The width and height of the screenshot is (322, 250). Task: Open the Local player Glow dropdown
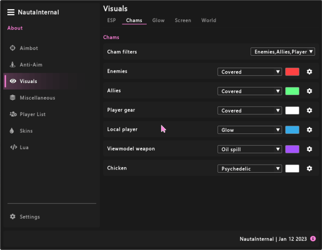(x=250, y=130)
